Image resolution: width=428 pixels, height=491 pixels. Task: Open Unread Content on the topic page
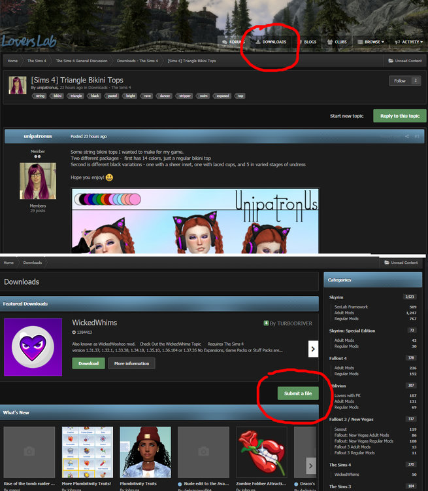pyautogui.click(x=405, y=61)
